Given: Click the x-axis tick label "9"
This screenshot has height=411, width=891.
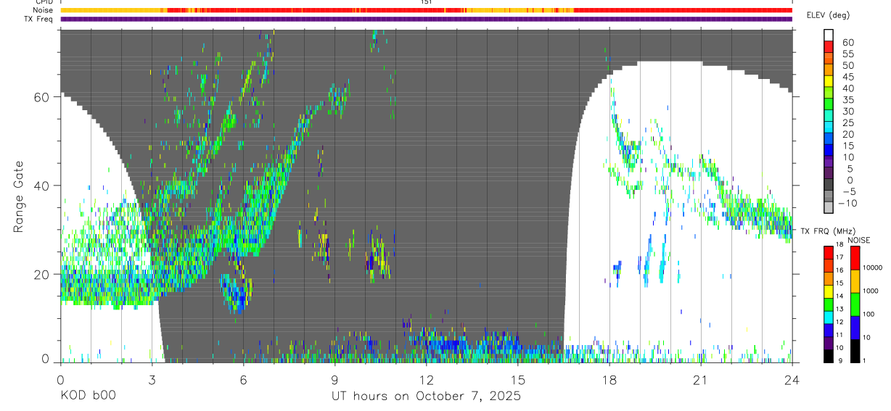Looking at the screenshot, I should pos(334,380).
